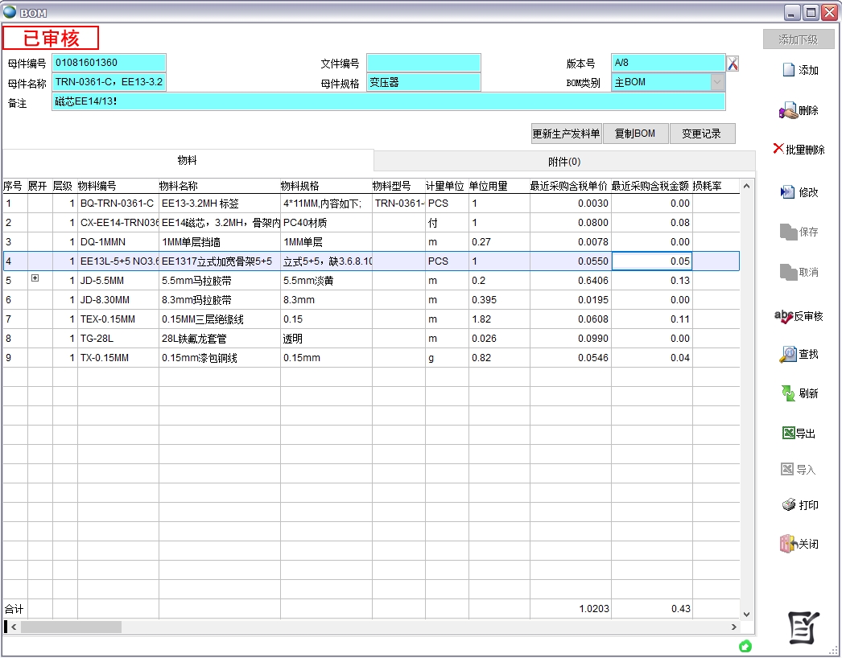Expand row 5 JD-5.5MM plus sign
Image resolution: width=842 pixels, height=658 pixels.
click(35, 278)
